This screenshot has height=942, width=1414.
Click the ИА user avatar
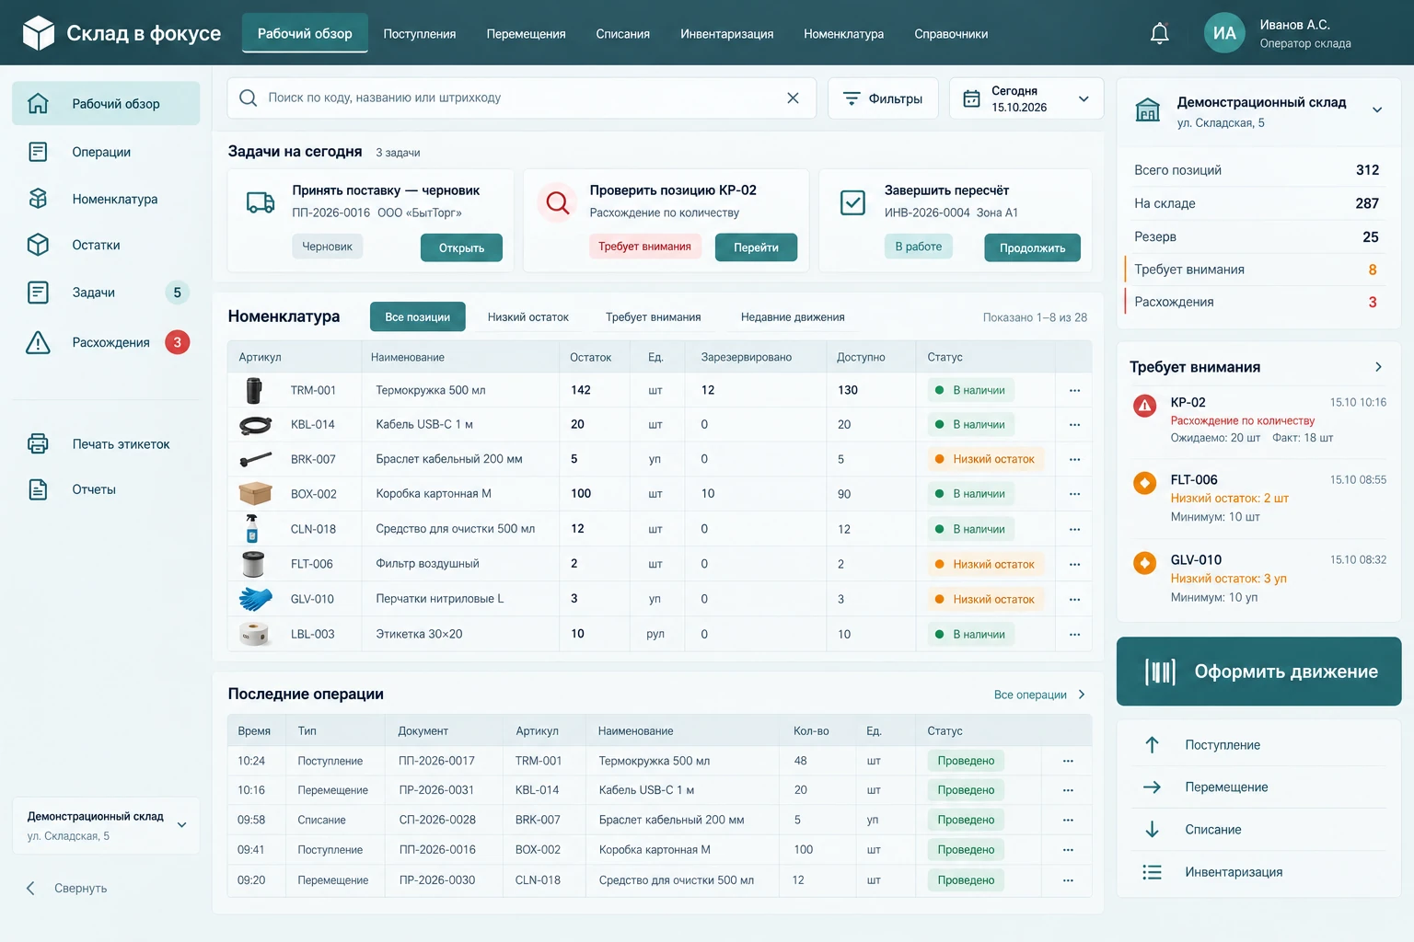coord(1224,33)
